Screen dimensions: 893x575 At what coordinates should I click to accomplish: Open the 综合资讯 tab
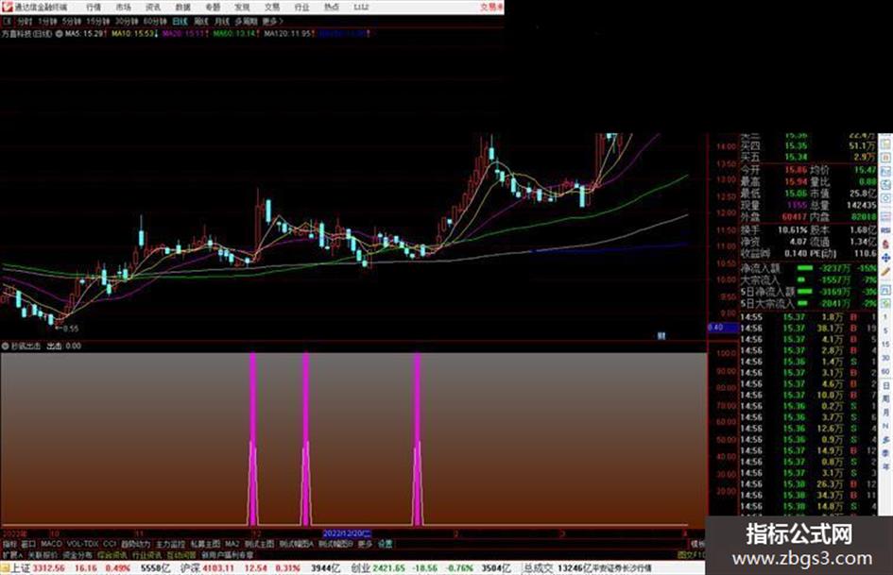click(112, 554)
